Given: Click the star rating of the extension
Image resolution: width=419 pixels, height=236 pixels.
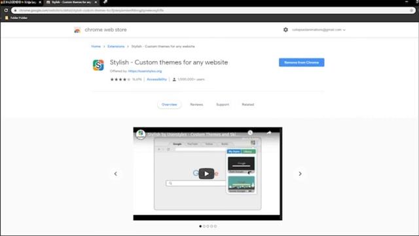Looking at the screenshot, I should point(120,79).
